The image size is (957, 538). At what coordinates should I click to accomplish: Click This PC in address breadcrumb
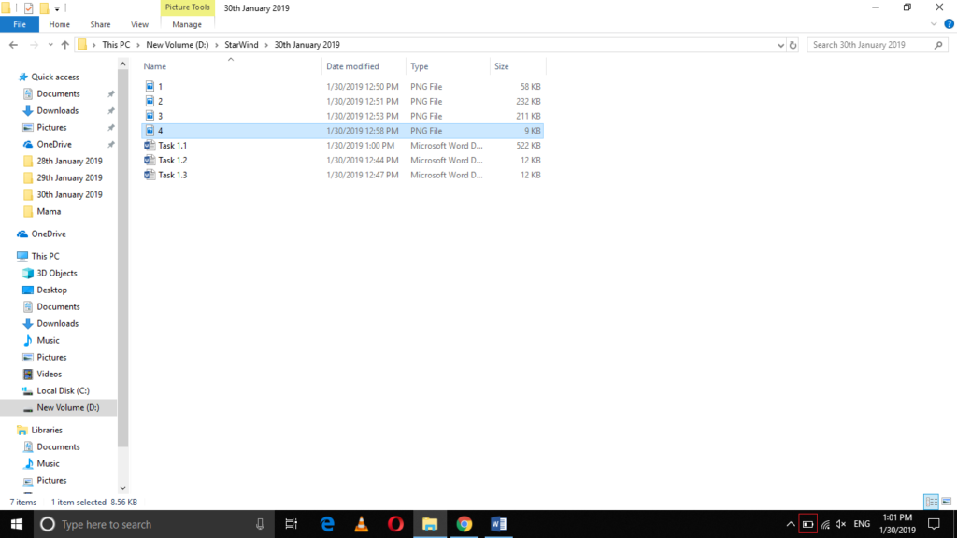tap(116, 45)
